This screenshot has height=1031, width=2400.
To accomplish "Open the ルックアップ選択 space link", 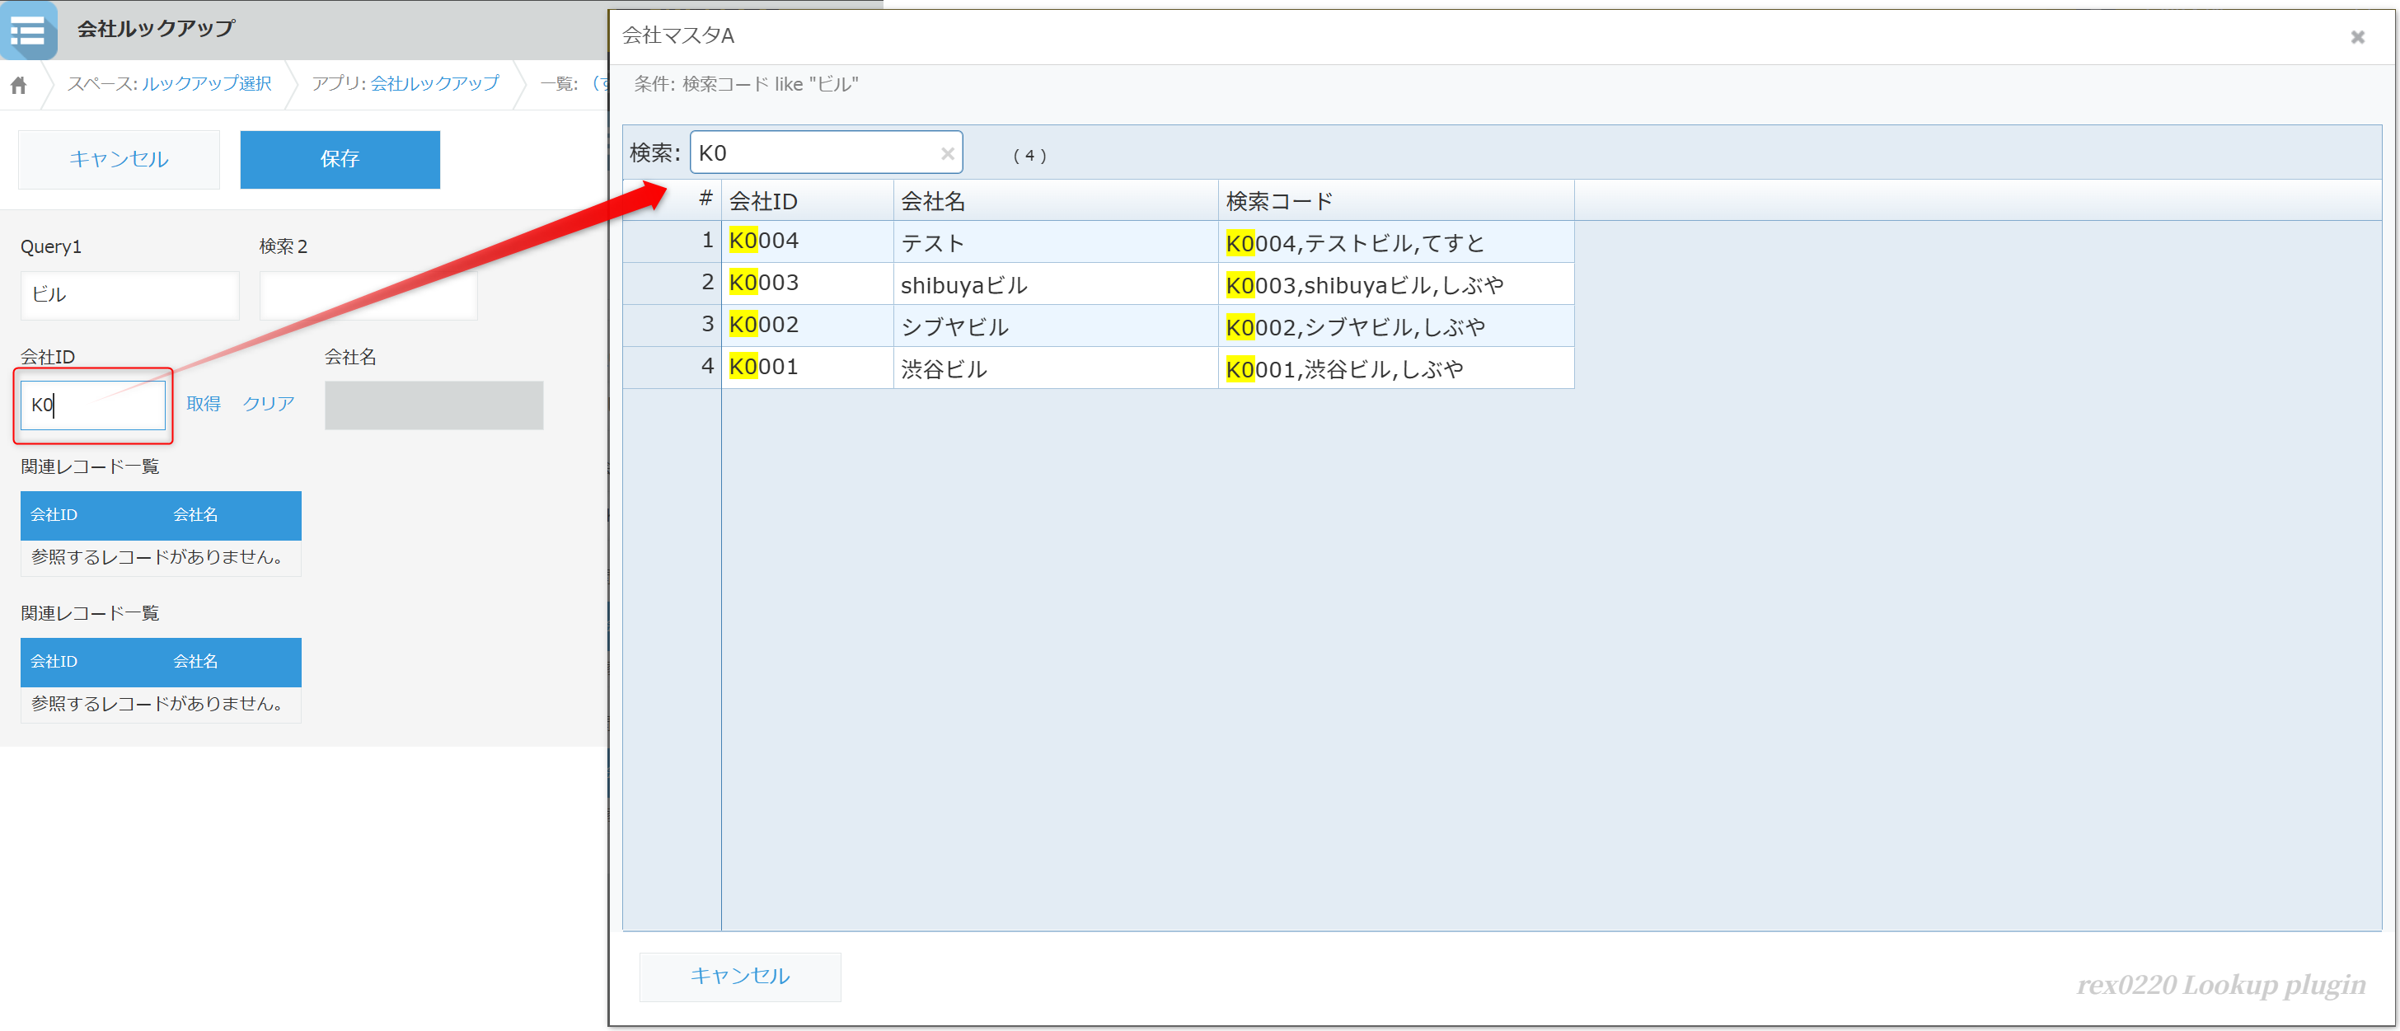I will coord(206,84).
